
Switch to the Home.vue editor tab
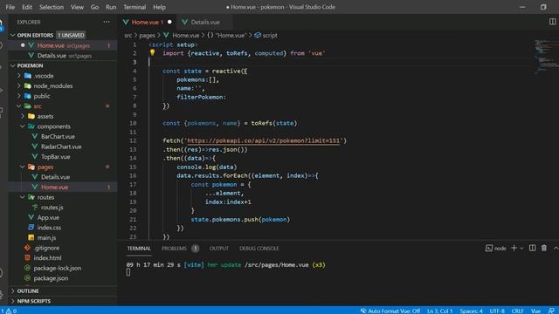(148, 22)
